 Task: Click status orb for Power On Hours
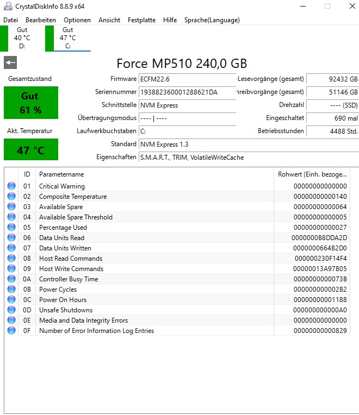click(x=11, y=299)
